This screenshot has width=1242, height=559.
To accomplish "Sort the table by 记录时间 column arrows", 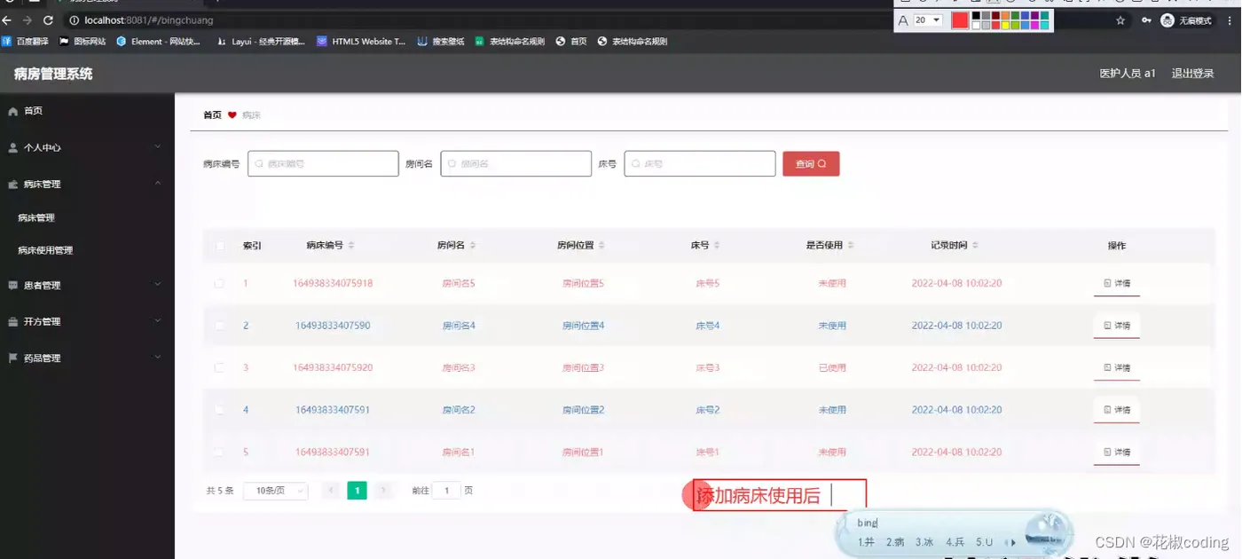I will pyautogui.click(x=975, y=246).
